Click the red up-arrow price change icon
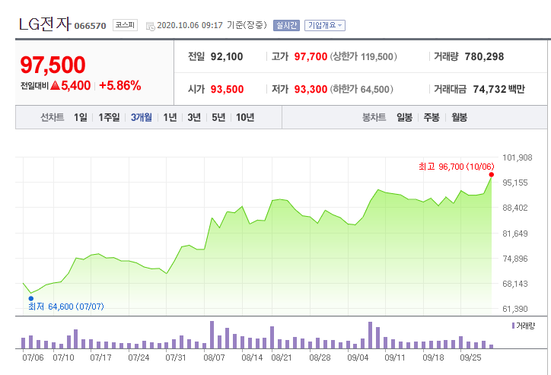Viewport: 551px width, 375px height. pos(55,86)
